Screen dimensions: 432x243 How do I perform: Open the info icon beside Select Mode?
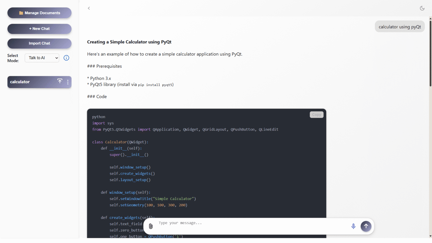tap(66, 58)
